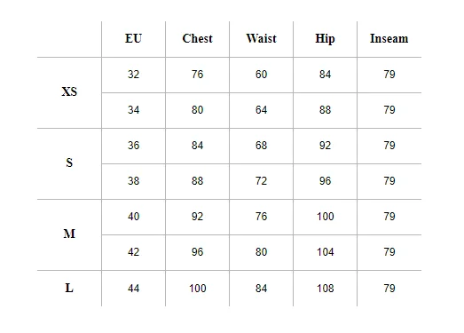The width and height of the screenshot is (464, 333).
Task: Select chest value 96 cell
Action: pyautogui.click(x=197, y=252)
